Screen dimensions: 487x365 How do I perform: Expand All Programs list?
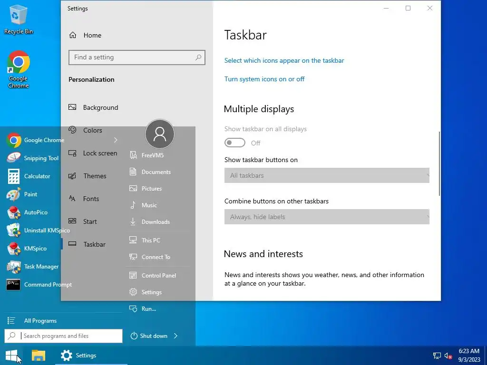(x=32, y=321)
